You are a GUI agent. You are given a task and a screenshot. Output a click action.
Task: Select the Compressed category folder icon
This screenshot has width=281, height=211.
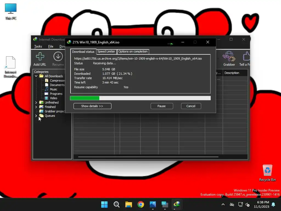coord(47,80)
